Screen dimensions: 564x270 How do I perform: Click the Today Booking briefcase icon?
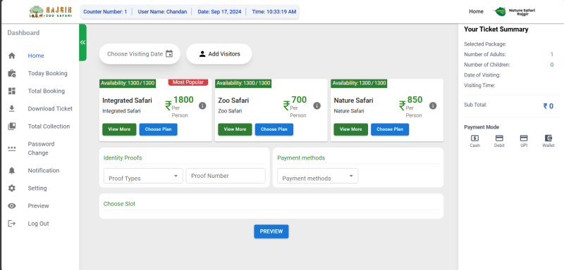12,73
